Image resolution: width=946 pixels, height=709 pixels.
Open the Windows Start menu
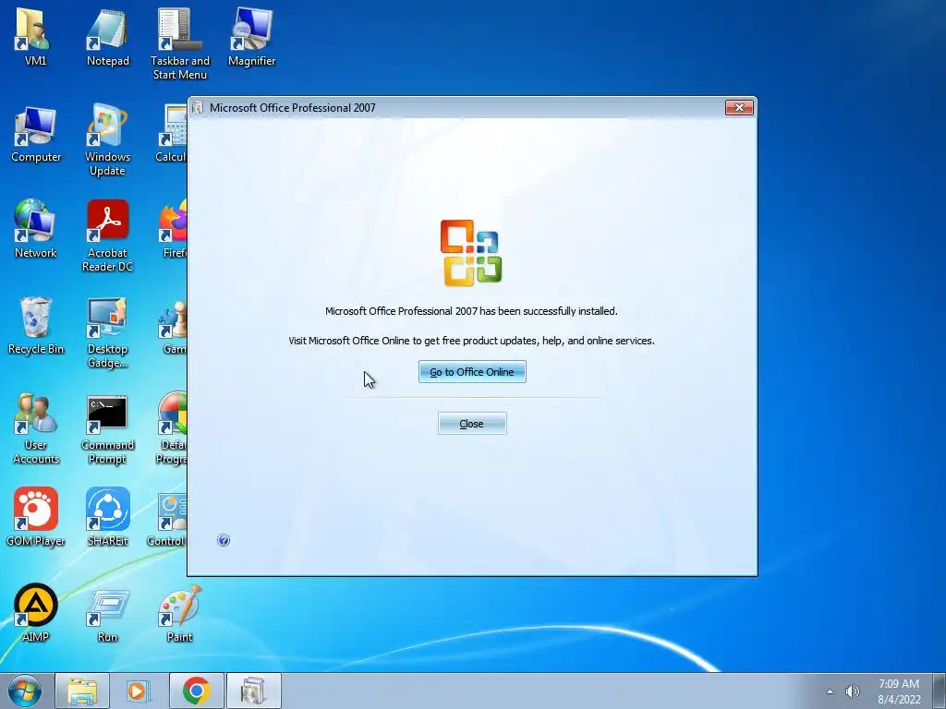(25, 691)
